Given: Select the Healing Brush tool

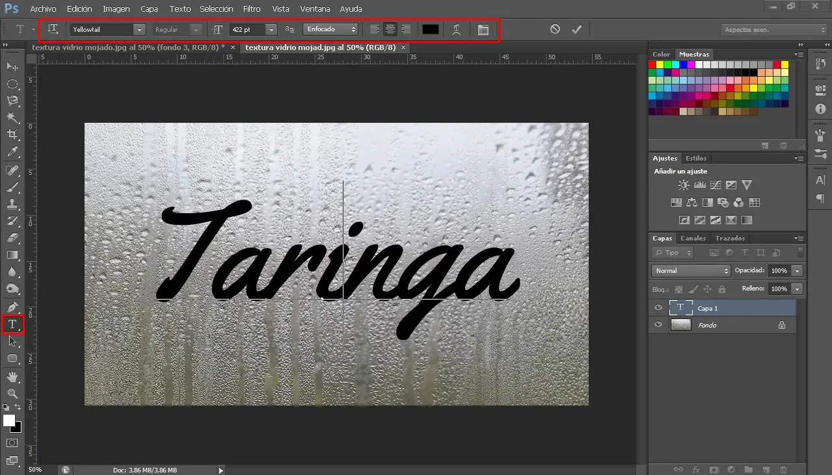Looking at the screenshot, I should (12, 170).
